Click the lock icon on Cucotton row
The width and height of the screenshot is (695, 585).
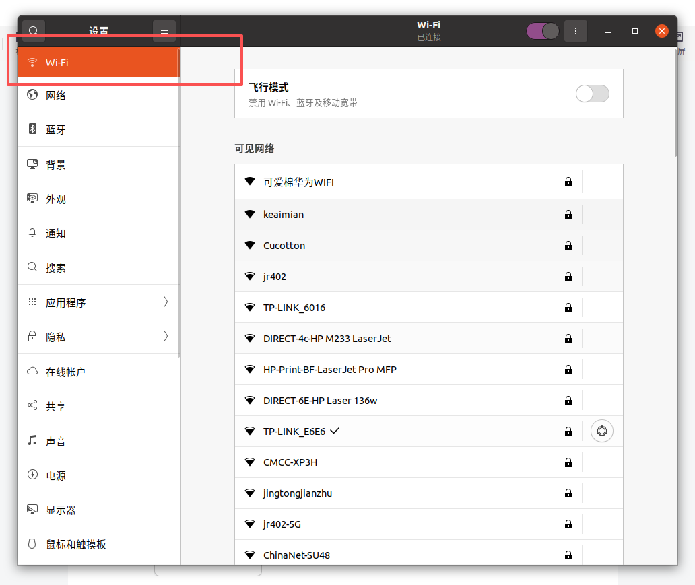[x=568, y=246]
